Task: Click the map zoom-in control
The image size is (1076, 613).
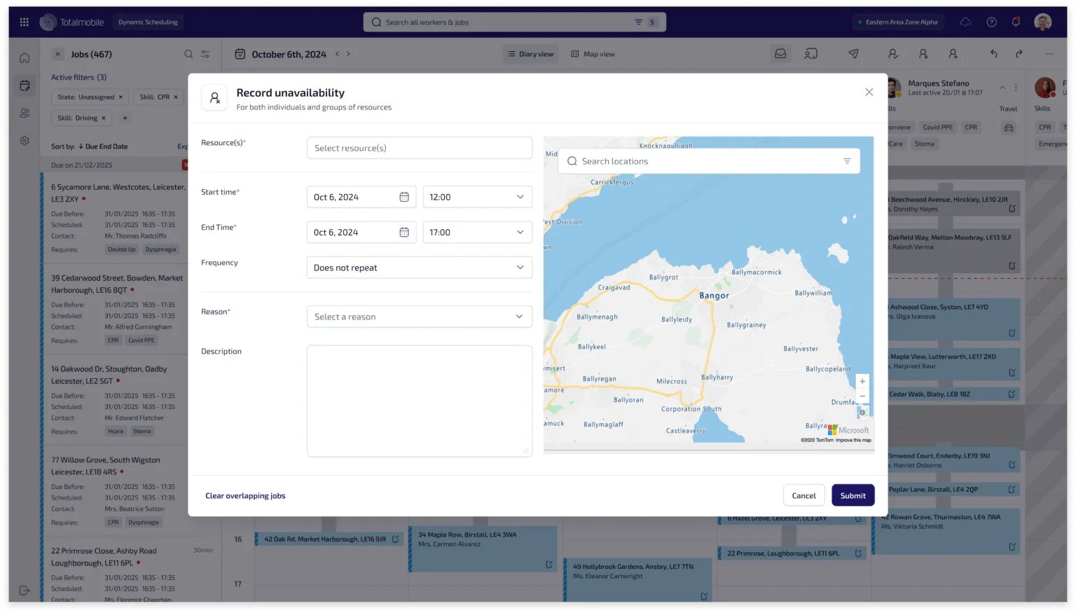Action: coord(862,380)
